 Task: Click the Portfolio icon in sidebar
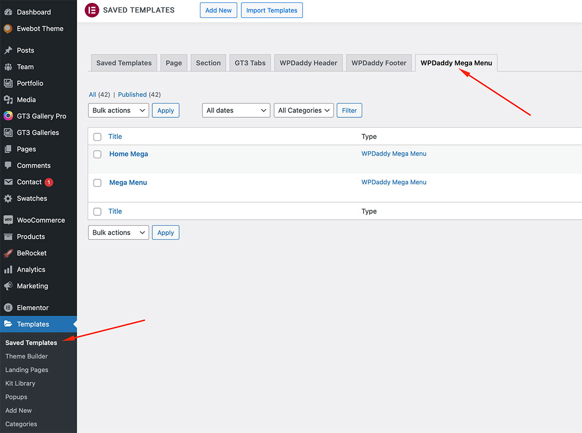coord(8,83)
